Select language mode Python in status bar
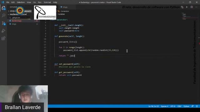Screen dimensions: 200x112 [x=186, y=106]
